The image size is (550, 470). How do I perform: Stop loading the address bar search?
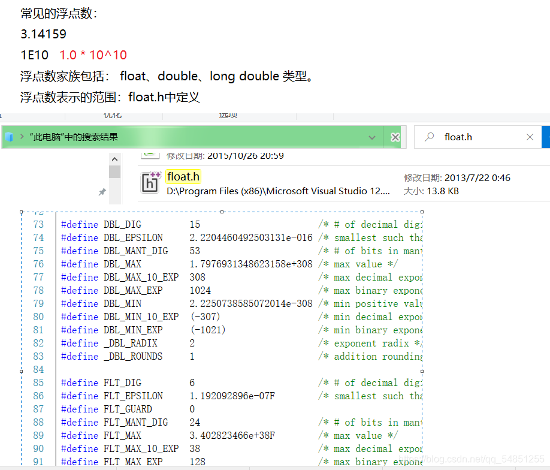pos(395,137)
